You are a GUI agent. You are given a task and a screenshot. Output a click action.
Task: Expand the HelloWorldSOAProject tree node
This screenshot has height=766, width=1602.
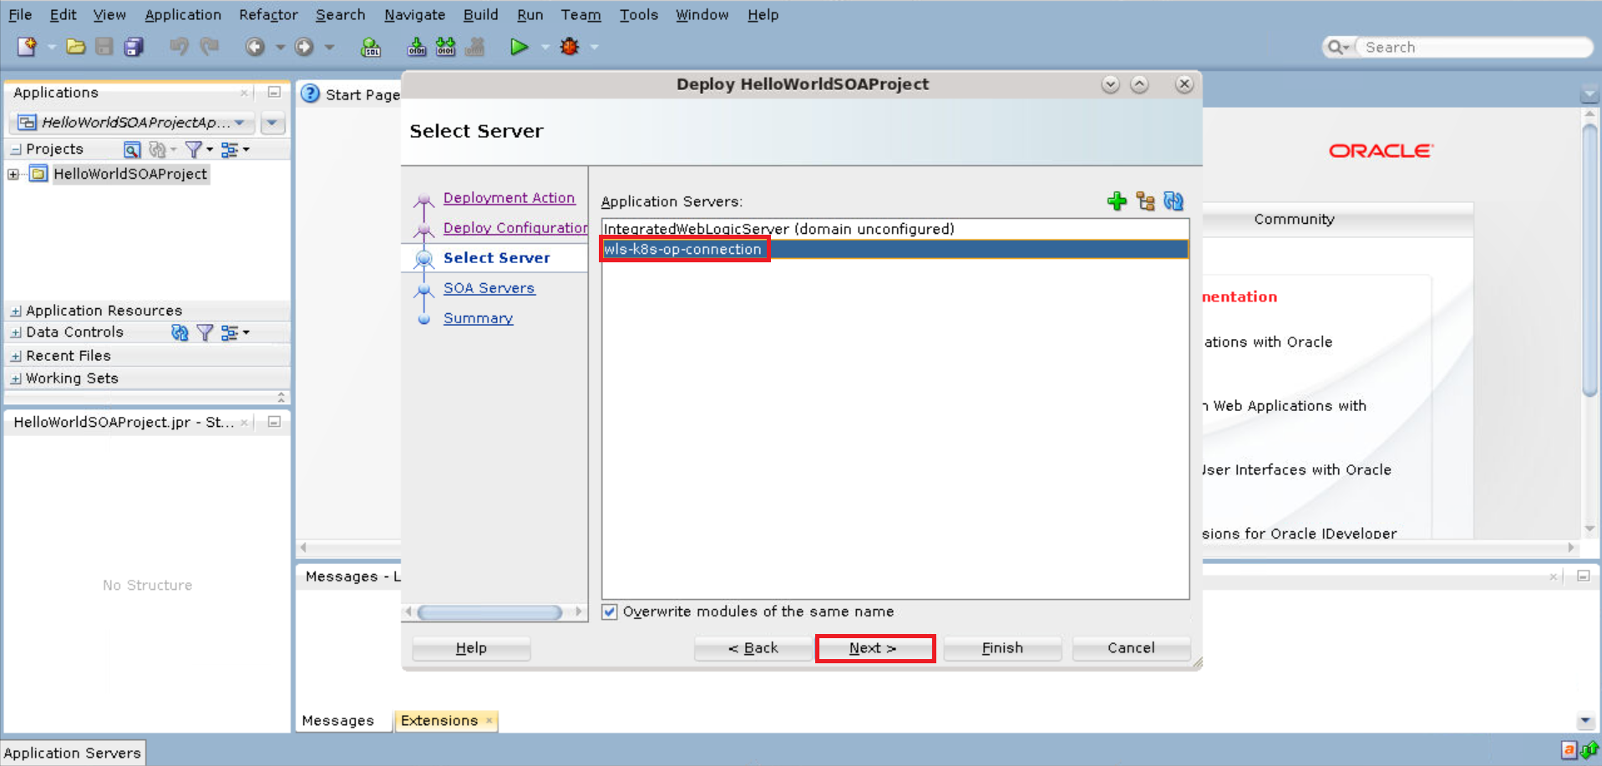point(13,174)
